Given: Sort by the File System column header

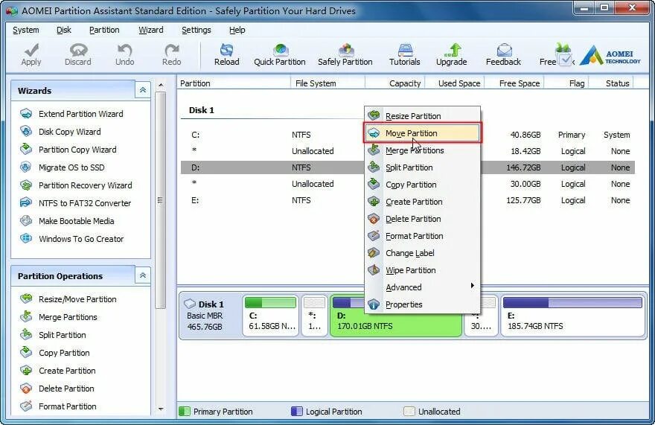Looking at the screenshot, I should tap(327, 83).
